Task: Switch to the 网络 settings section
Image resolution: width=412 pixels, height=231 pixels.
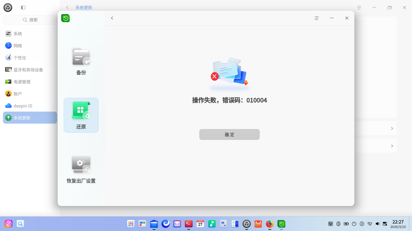Action: [x=17, y=45]
